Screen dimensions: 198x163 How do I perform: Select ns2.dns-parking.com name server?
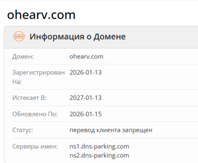click(x=99, y=155)
